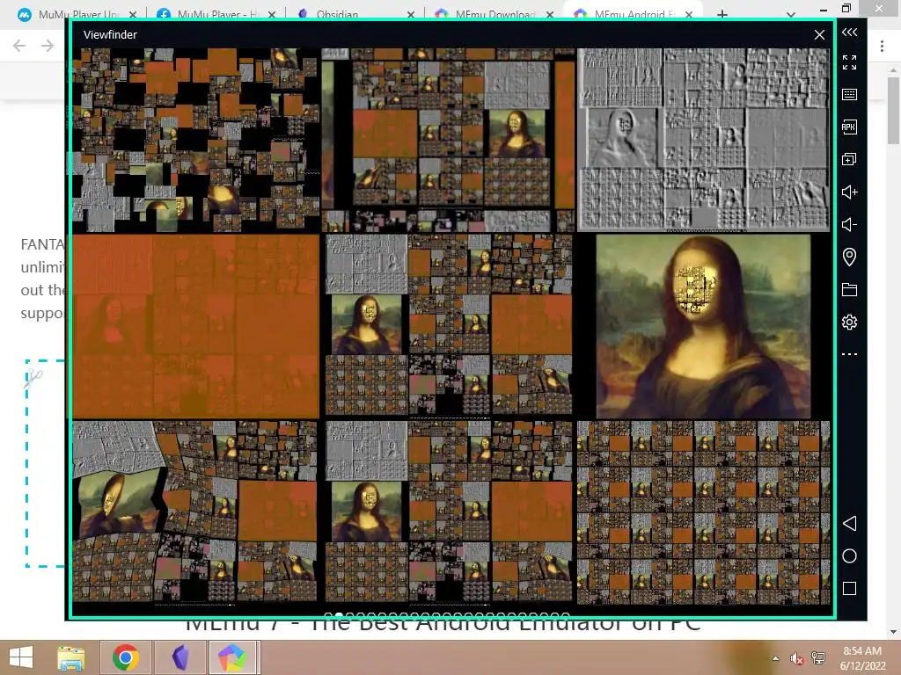Collapse the MEmu sidebar with triple chevron
901x675 pixels.
coord(849,33)
